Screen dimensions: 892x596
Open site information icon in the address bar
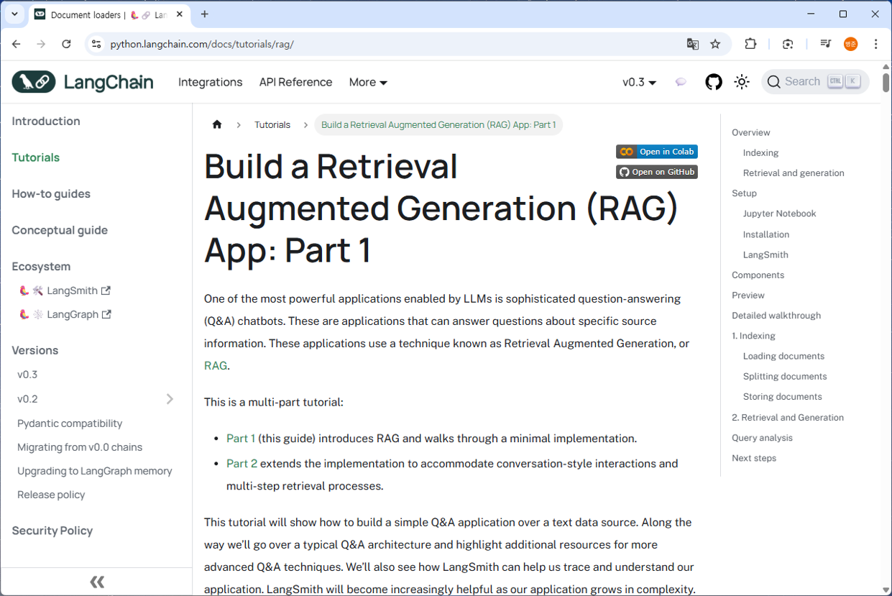[96, 44]
